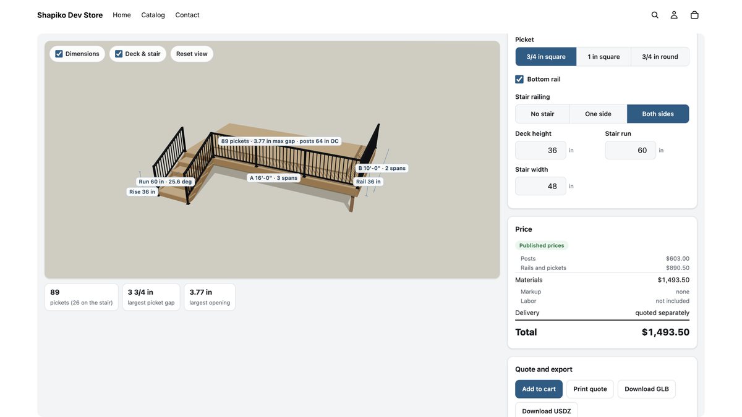Viewport: 742px width, 417px height.
Task: Focus the Deck height input field
Action: coord(540,150)
